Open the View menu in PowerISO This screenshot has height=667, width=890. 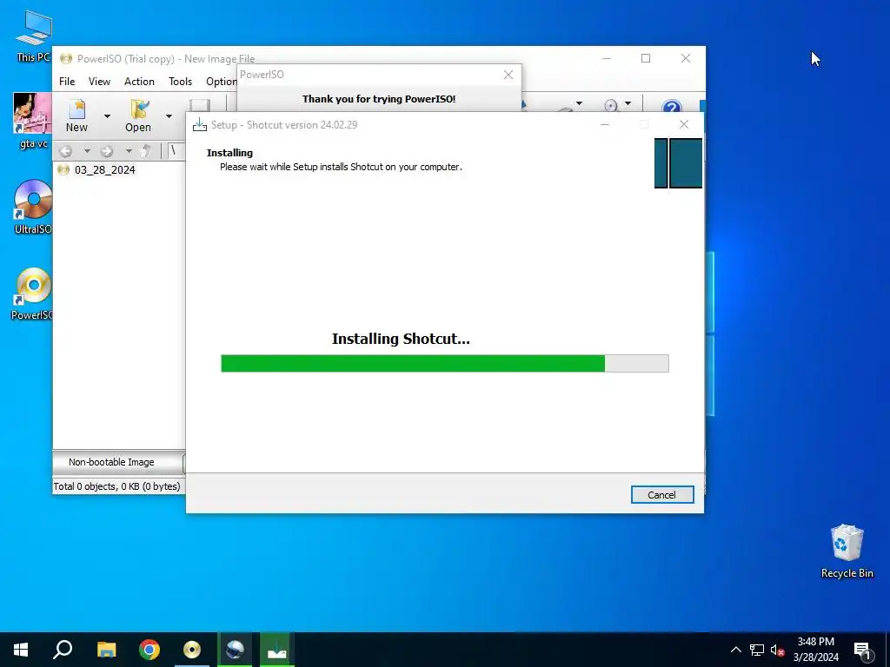click(99, 81)
